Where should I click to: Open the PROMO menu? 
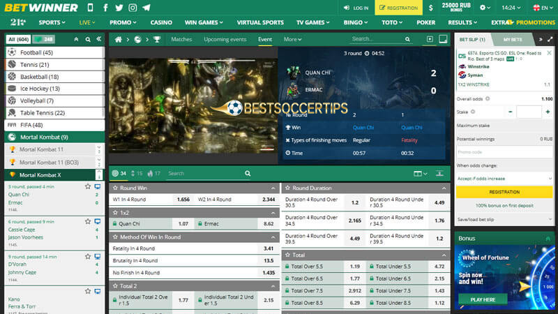point(123,22)
